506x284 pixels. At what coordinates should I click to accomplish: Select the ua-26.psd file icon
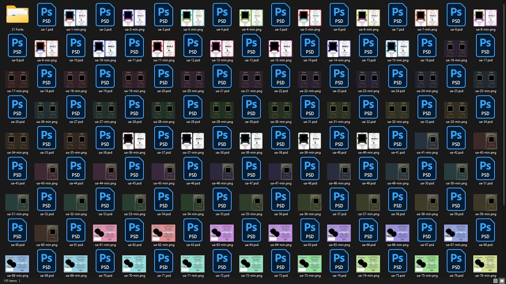pyautogui.click(x=17, y=107)
